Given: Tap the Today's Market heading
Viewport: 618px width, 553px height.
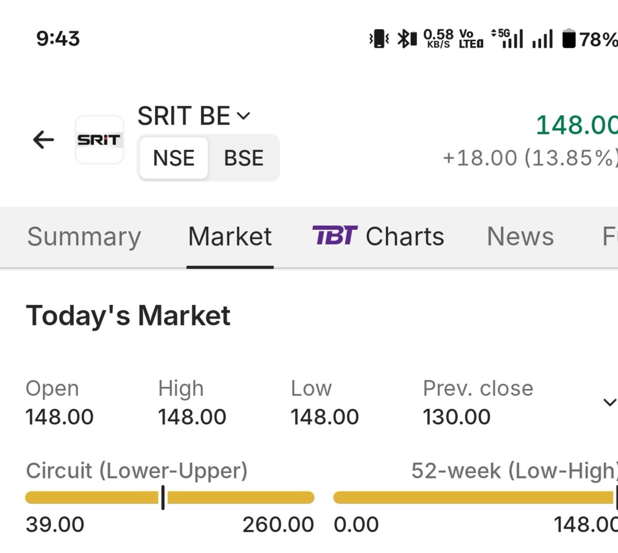Looking at the screenshot, I should [x=128, y=316].
